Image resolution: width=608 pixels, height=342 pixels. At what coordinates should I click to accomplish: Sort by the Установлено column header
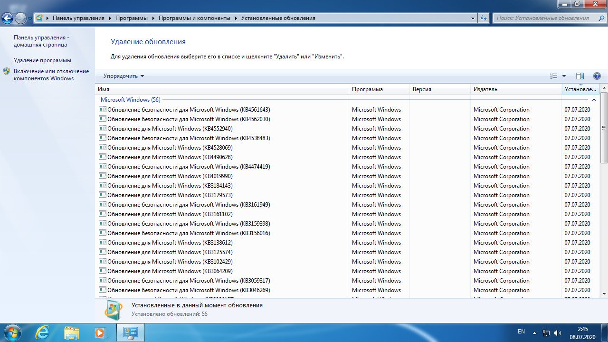(x=580, y=89)
